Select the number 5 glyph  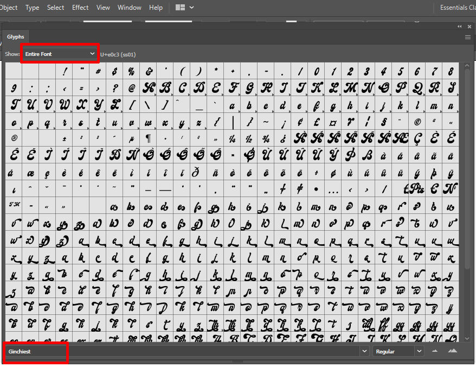pyautogui.click(x=400, y=71)
